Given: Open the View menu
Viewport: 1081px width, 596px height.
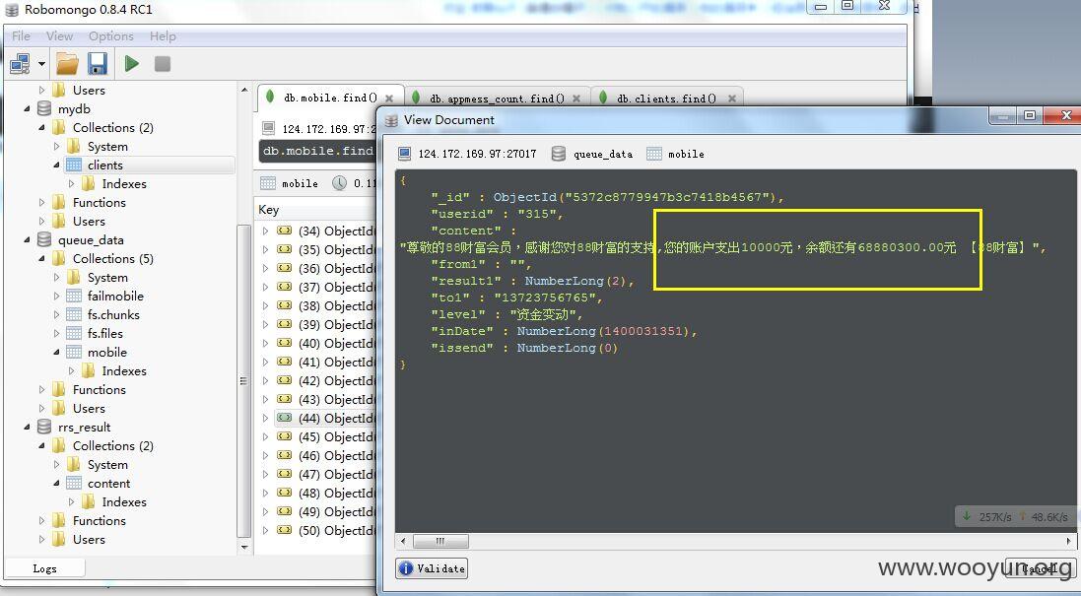Looking at the screenshot, I should pyautogui.click(x=59, y=35).
